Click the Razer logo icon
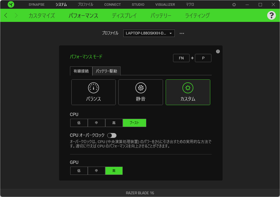This screenshot has height=197, width=280. [x=11, y=5]
